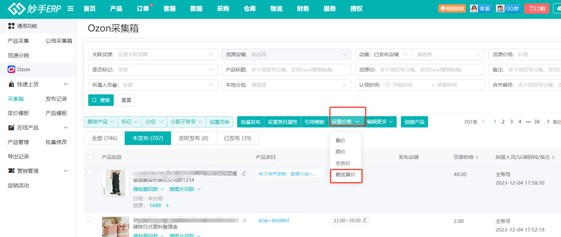Toggle the hamburger menu icon
Viewport: 561px width, 237px height.
pos(71,9)
